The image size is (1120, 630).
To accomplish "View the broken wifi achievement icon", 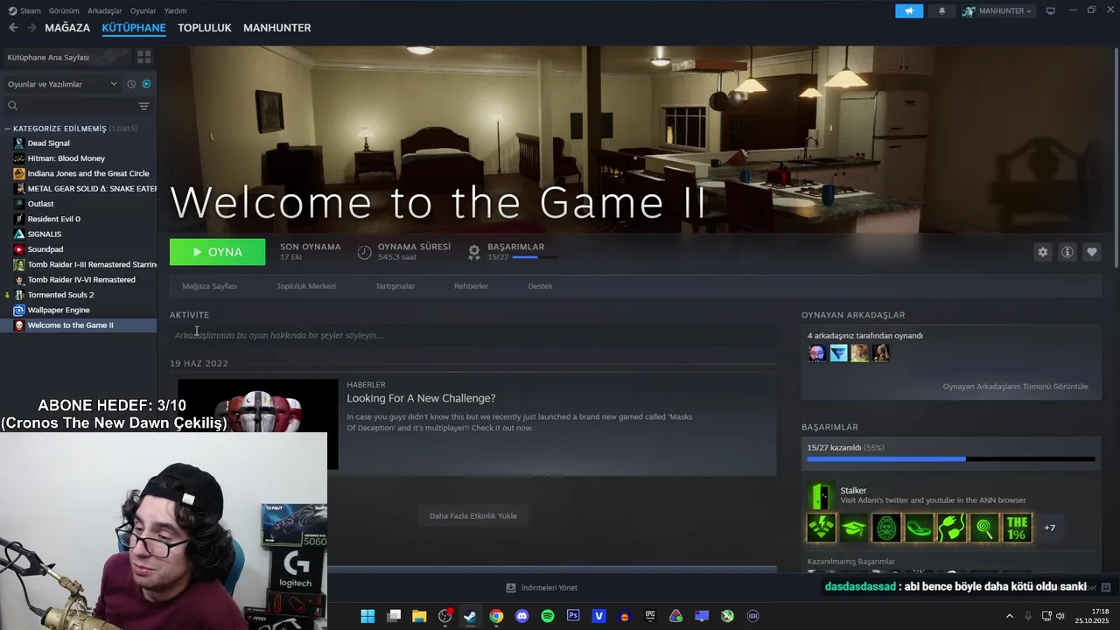I will (821, 528).
